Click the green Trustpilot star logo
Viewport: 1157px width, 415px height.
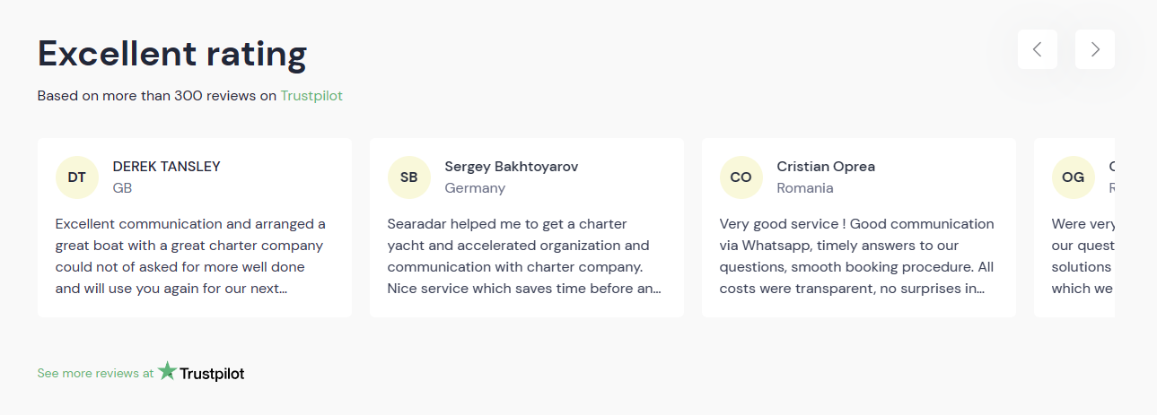(167, 371)
